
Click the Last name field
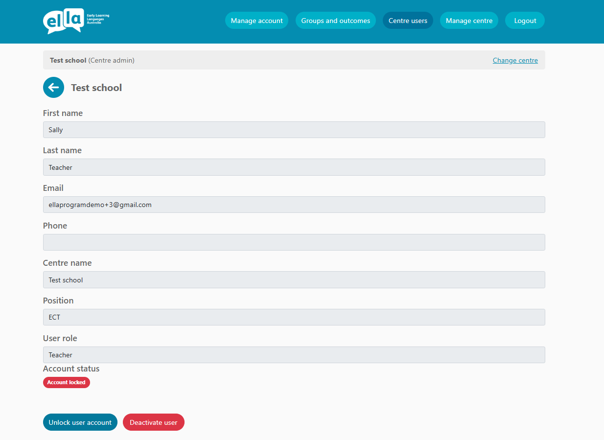tap(294, 167)
